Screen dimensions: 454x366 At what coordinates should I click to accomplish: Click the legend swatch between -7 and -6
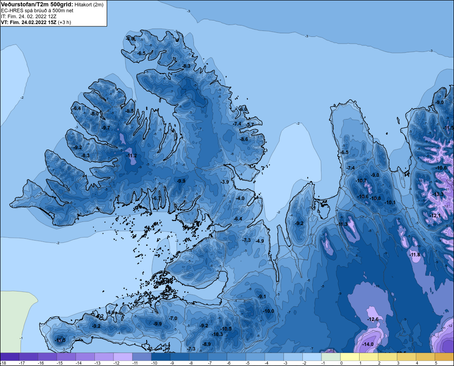(x=217, y=357)
